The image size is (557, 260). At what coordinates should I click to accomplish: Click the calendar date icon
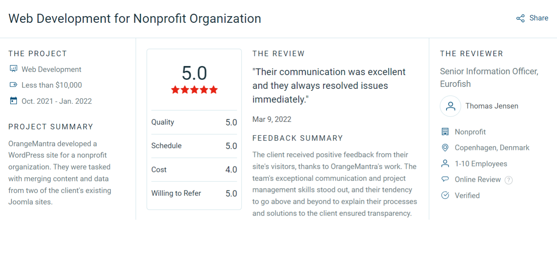coord(13,101)
